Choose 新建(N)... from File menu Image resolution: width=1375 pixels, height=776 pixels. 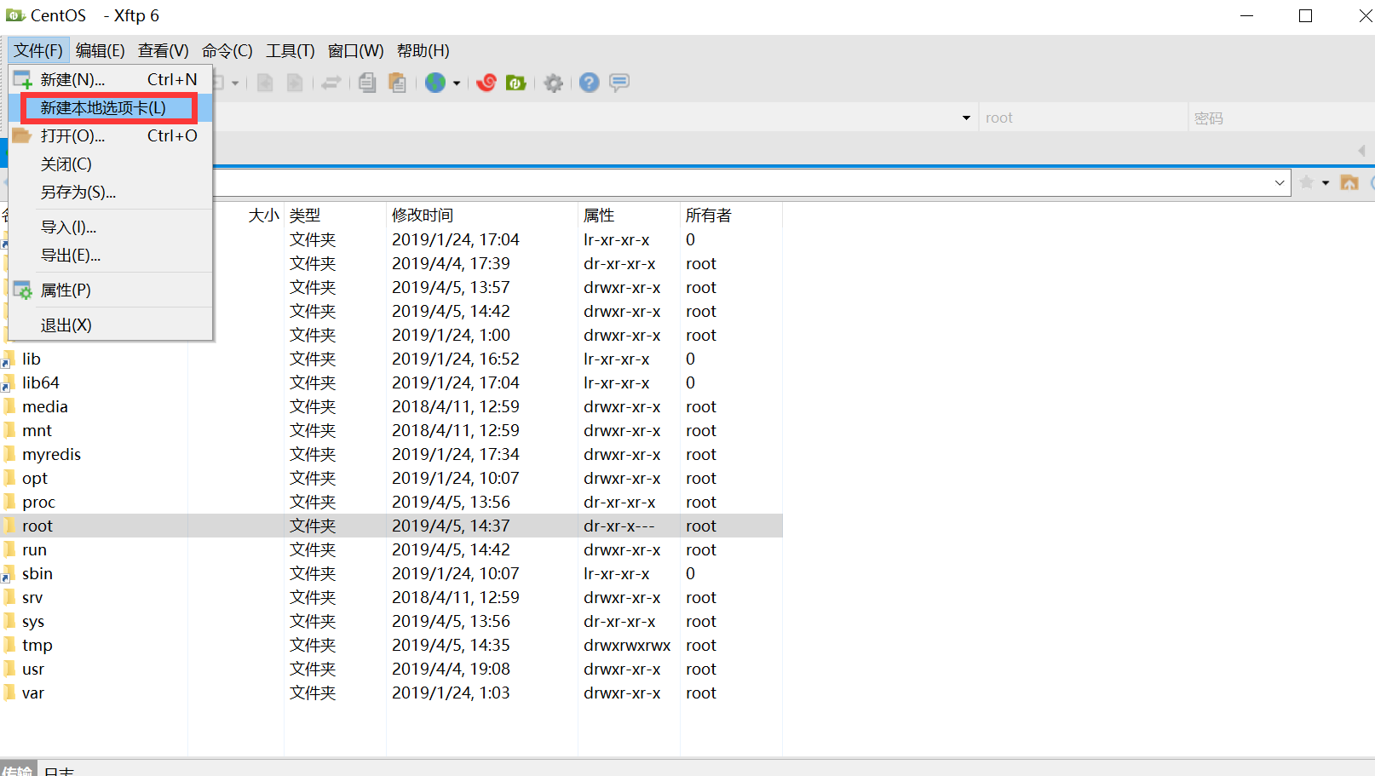coord(111,79)
